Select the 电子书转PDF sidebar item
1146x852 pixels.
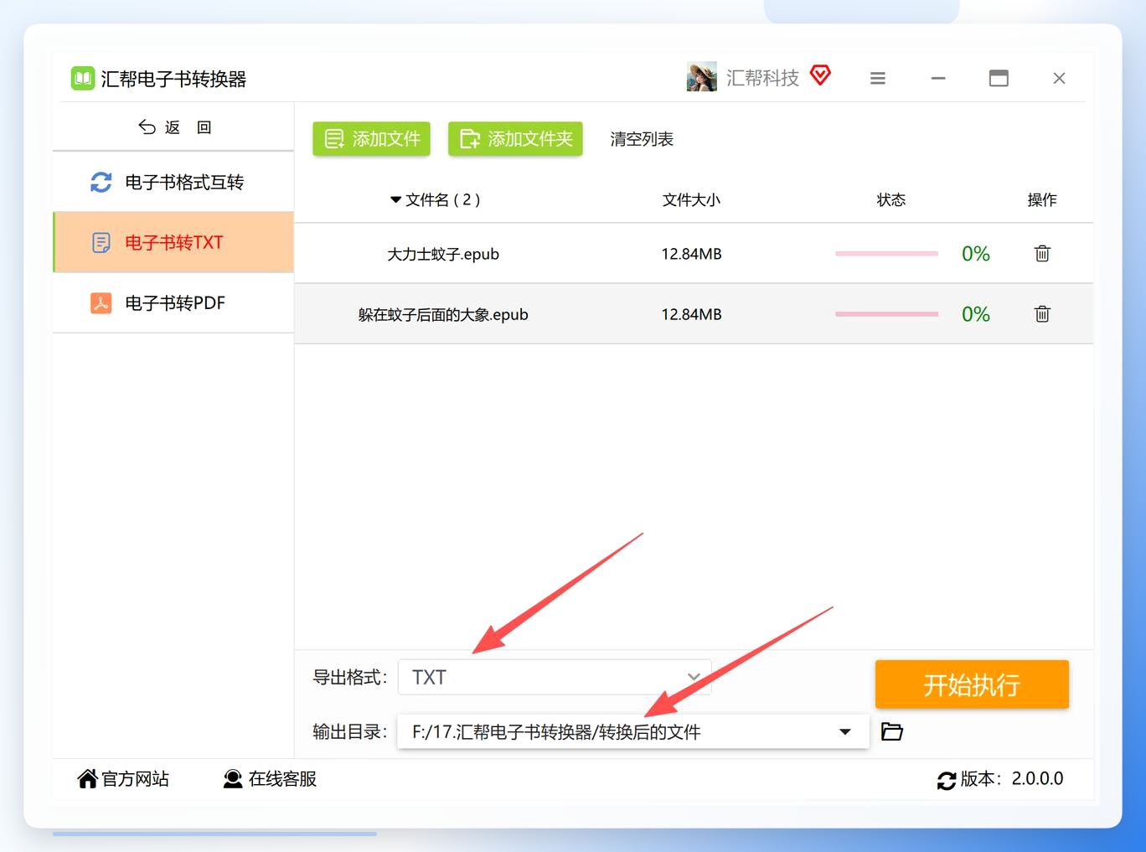(x=173, y=302)
